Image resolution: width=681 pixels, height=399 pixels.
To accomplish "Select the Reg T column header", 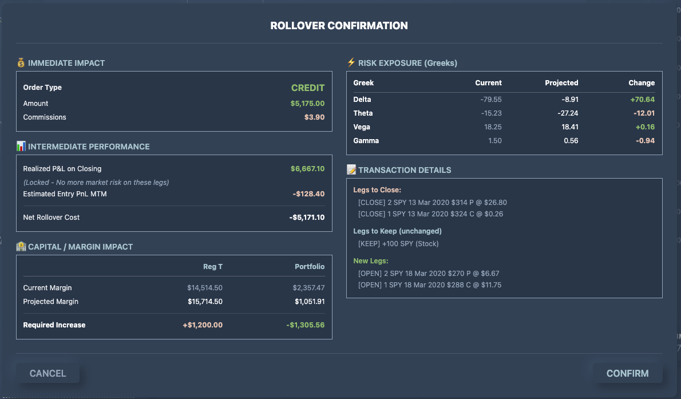I will (x=212, y=266).
